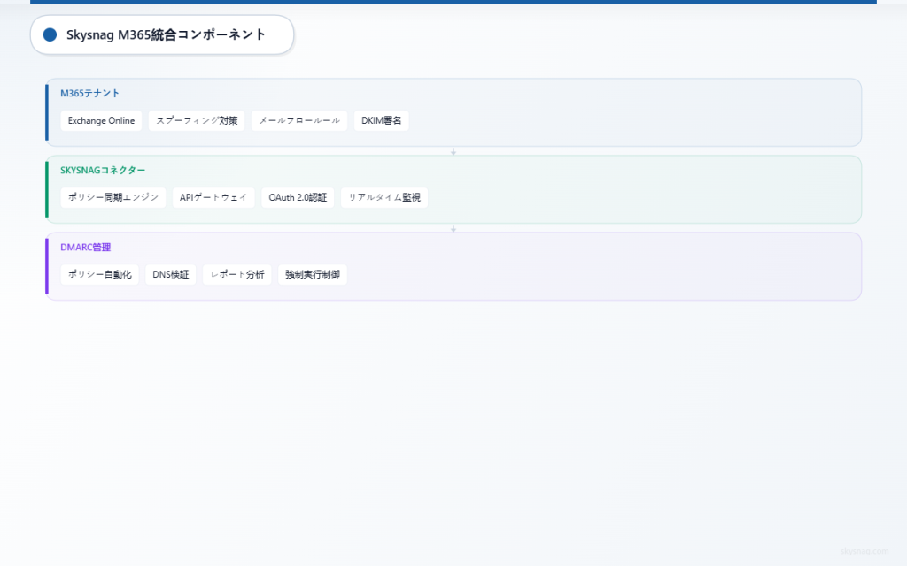Screen dimensions: 907x566
Task: Click the SKYSNAGコネクター section heading
Action: (x=103, y=171)
